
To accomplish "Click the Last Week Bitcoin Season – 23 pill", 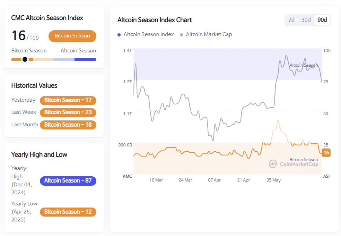I will point(68,112).
